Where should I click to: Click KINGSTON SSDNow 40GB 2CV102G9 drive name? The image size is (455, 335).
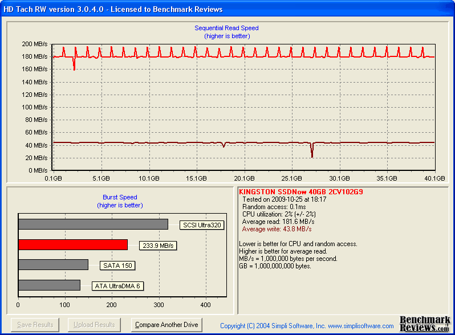[x=301, y=192]
